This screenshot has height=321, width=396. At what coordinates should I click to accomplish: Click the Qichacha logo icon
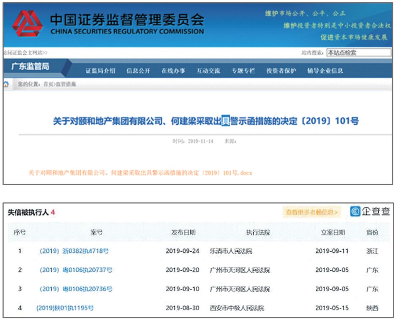[x=355, y=211]
